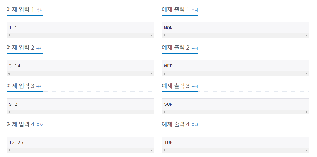Click the right scroll arrow under the WED output

pyautogui.click(x=307, y=73)
